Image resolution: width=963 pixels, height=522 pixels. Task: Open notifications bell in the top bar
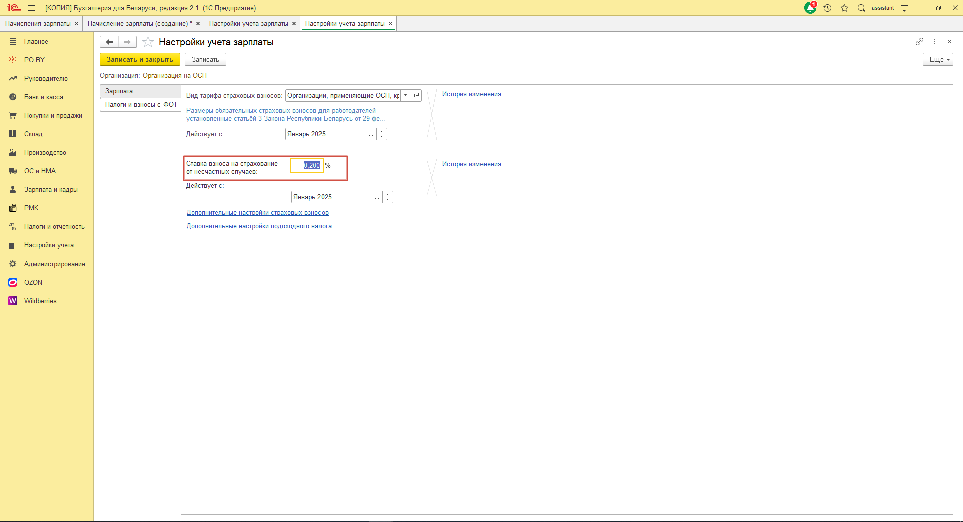810,8
